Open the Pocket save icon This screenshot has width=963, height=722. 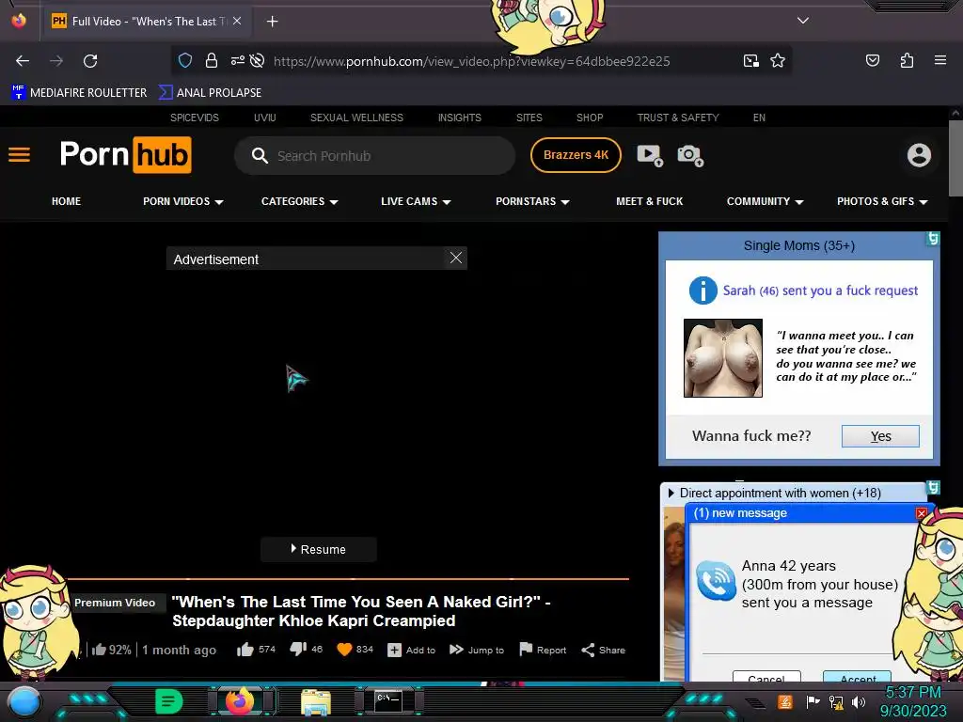point(872,60)
